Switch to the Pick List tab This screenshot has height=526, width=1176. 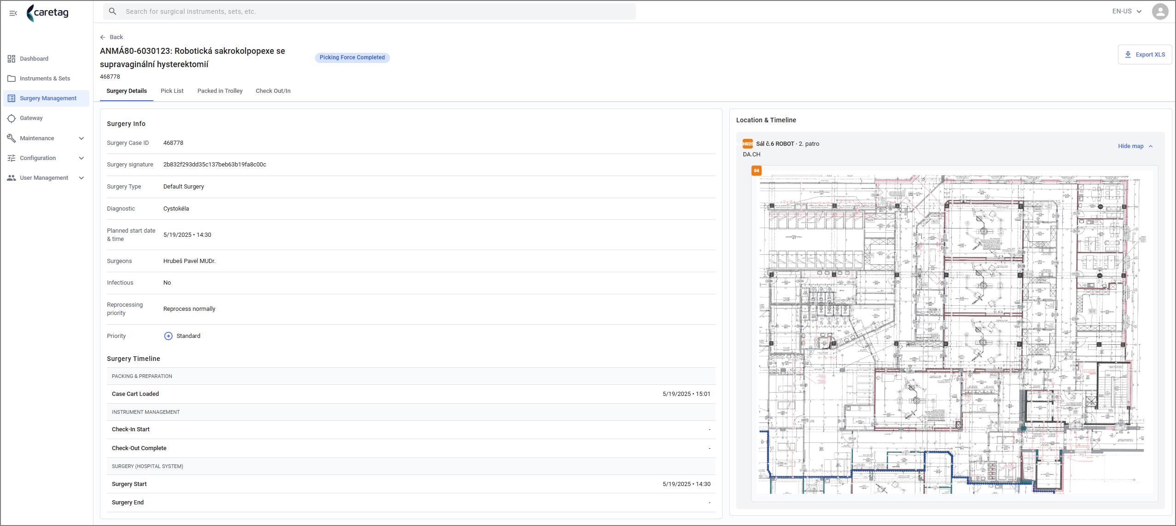pyautogui.click(x=172, y=91)
